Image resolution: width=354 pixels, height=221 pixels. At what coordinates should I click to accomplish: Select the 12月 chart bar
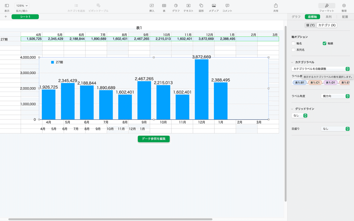pos(202,89)
